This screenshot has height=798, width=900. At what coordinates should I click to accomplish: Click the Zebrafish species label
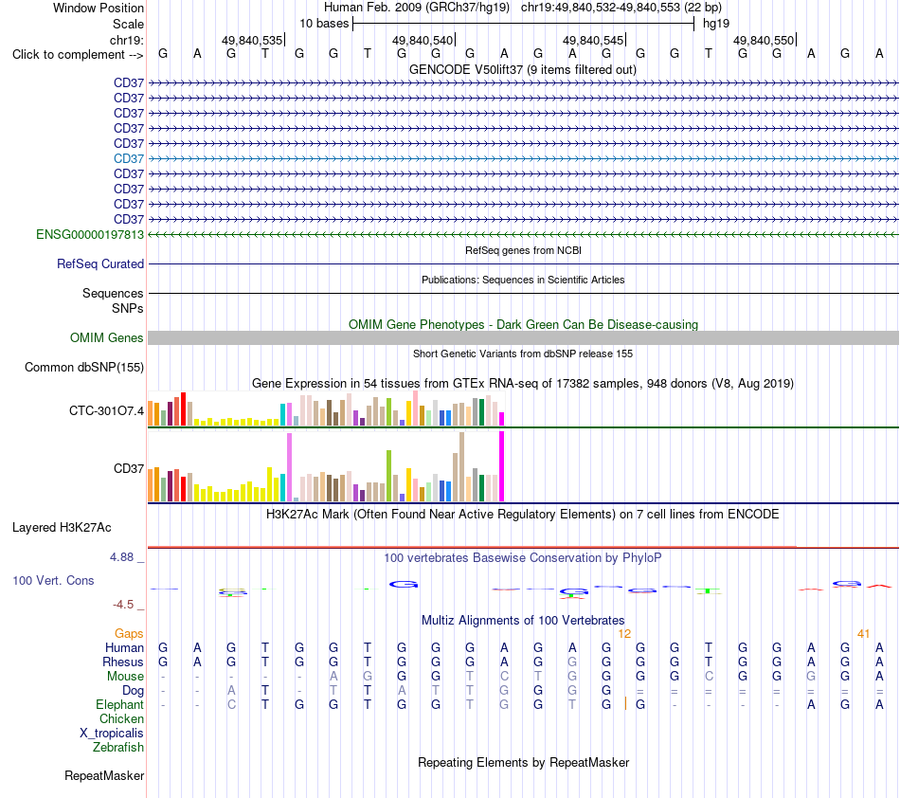118,748
